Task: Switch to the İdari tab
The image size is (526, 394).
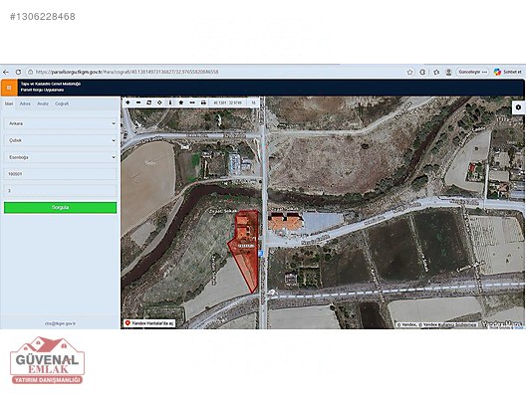Action: tap(9, 103)
